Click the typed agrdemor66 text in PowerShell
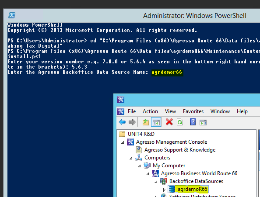The width and height of the screenshot is (260, 197). click(x=167, y=72)
